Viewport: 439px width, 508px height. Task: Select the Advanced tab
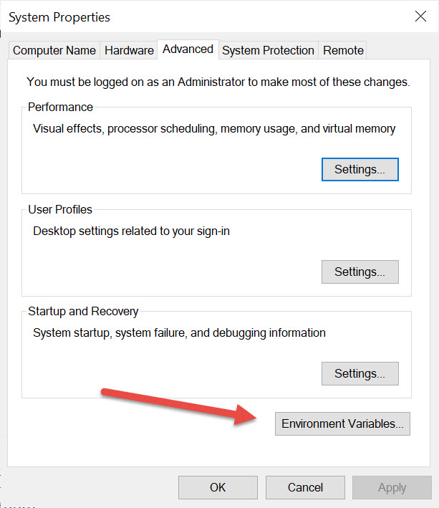[188, 49]
